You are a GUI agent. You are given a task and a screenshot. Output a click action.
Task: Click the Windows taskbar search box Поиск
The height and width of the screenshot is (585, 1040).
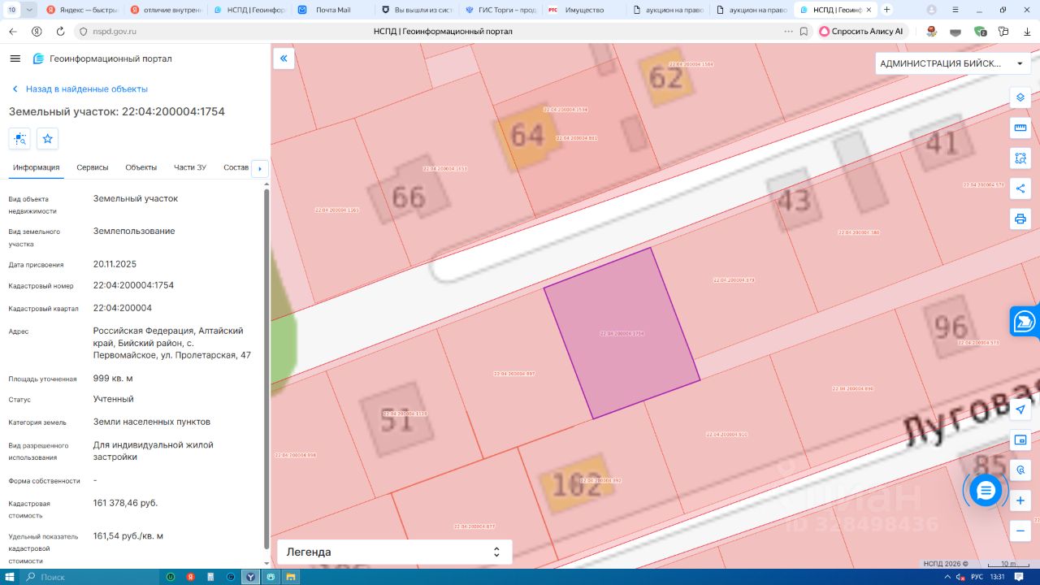[89, 577]
